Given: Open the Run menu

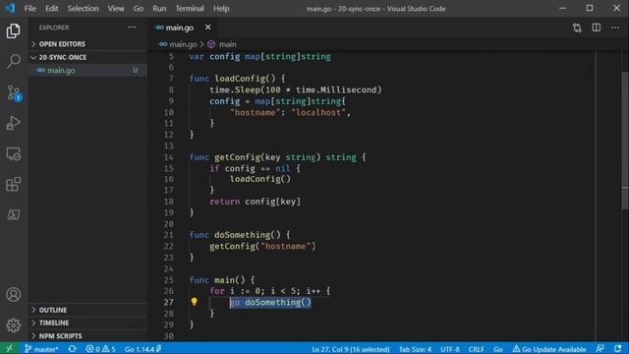Looking at the screenshot, I should (x=159, y=9).
